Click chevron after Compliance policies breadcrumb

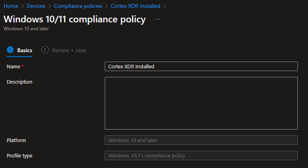point(106,6)
